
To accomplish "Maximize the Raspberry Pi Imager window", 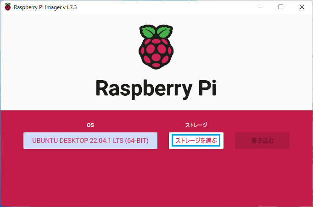I will 281,7.
